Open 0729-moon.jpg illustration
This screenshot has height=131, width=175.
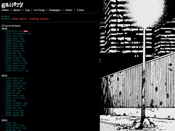pos(12,31)
